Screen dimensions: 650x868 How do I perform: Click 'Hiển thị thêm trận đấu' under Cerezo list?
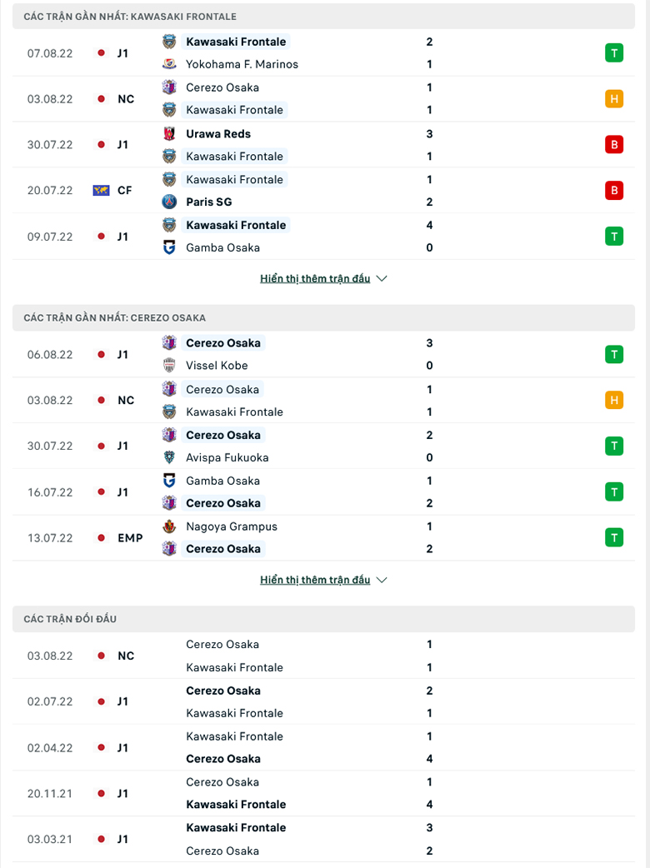coord(315,580)
